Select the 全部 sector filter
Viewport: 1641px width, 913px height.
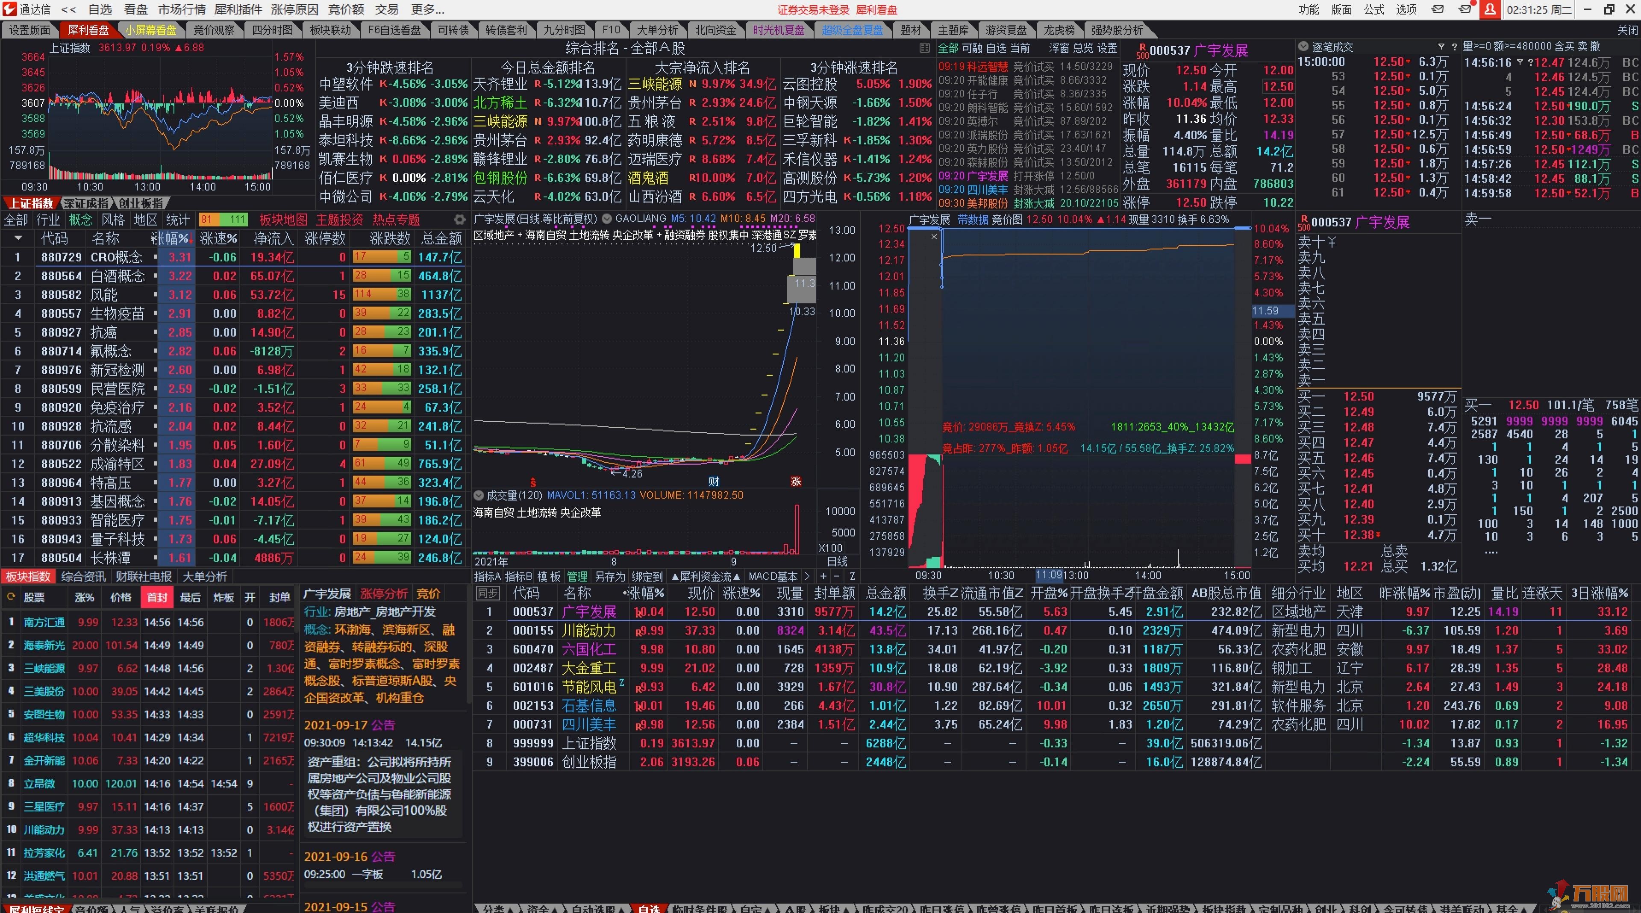16,220
